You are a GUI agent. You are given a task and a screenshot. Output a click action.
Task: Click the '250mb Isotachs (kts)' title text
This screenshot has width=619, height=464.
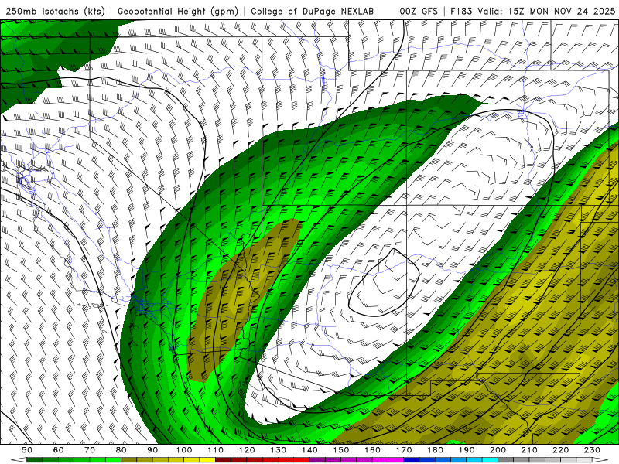pyautogui.click(x=55, y=12)
